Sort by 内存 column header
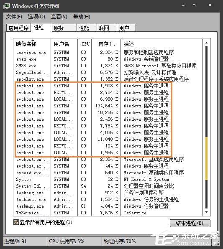The width and height of the screenshot is (223, 249). pyautogui.click(x=106, y=44)
